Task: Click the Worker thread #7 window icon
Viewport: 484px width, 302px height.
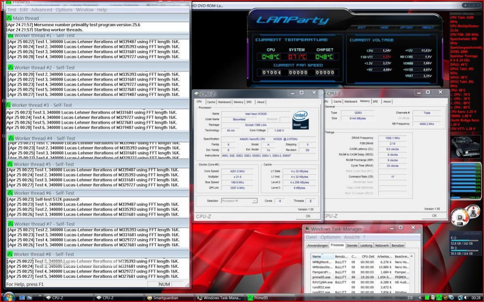Action: tap(11, 224)
